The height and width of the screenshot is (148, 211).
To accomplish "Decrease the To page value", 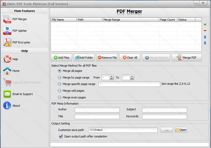I will pyautogui.click(x=132, y=79).
